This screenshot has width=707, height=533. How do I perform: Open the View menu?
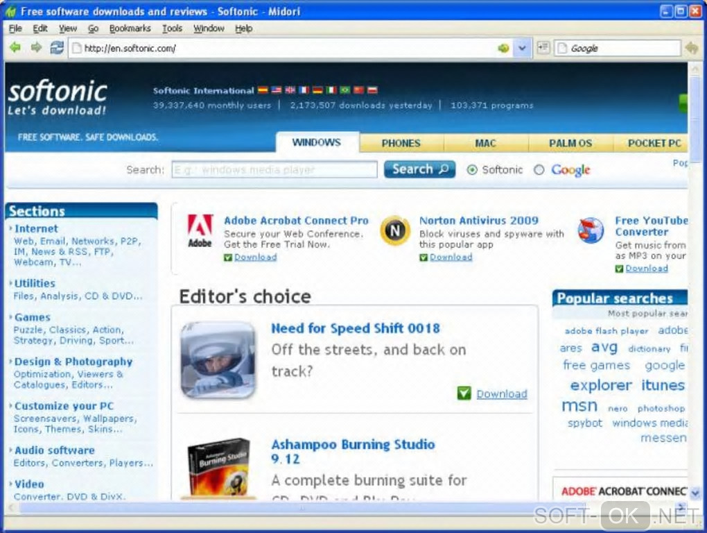[68, 28]
